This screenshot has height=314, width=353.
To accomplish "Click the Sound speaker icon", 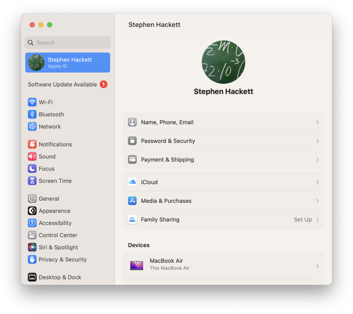I will (32, 156).
